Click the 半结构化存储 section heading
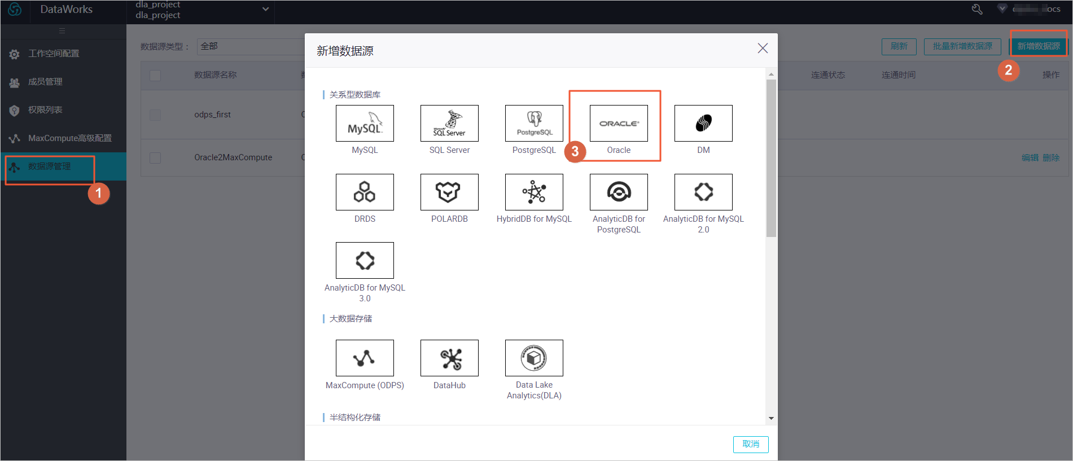Image resolution: width=1073 pixels, height=461 pixels. click(355, 418)
